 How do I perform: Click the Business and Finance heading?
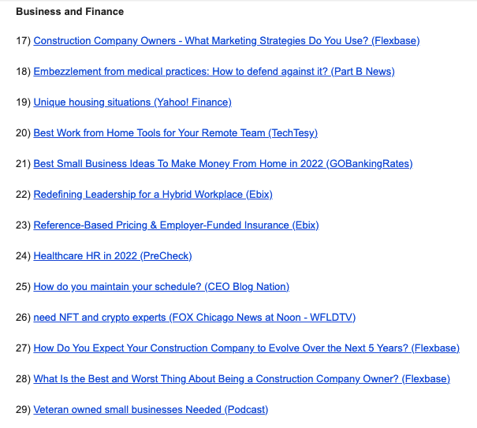click(x=69, y=12)
